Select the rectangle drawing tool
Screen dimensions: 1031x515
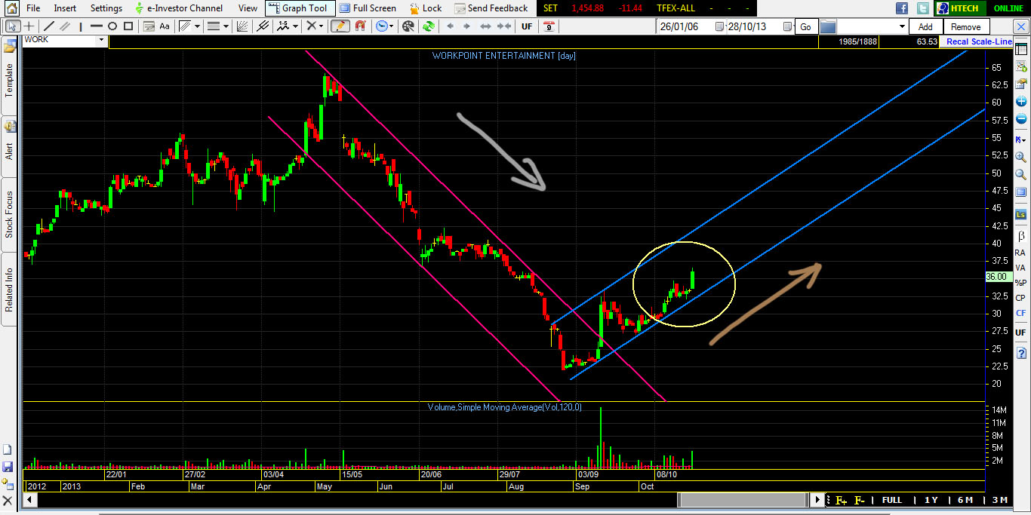[x=128, y=26]
